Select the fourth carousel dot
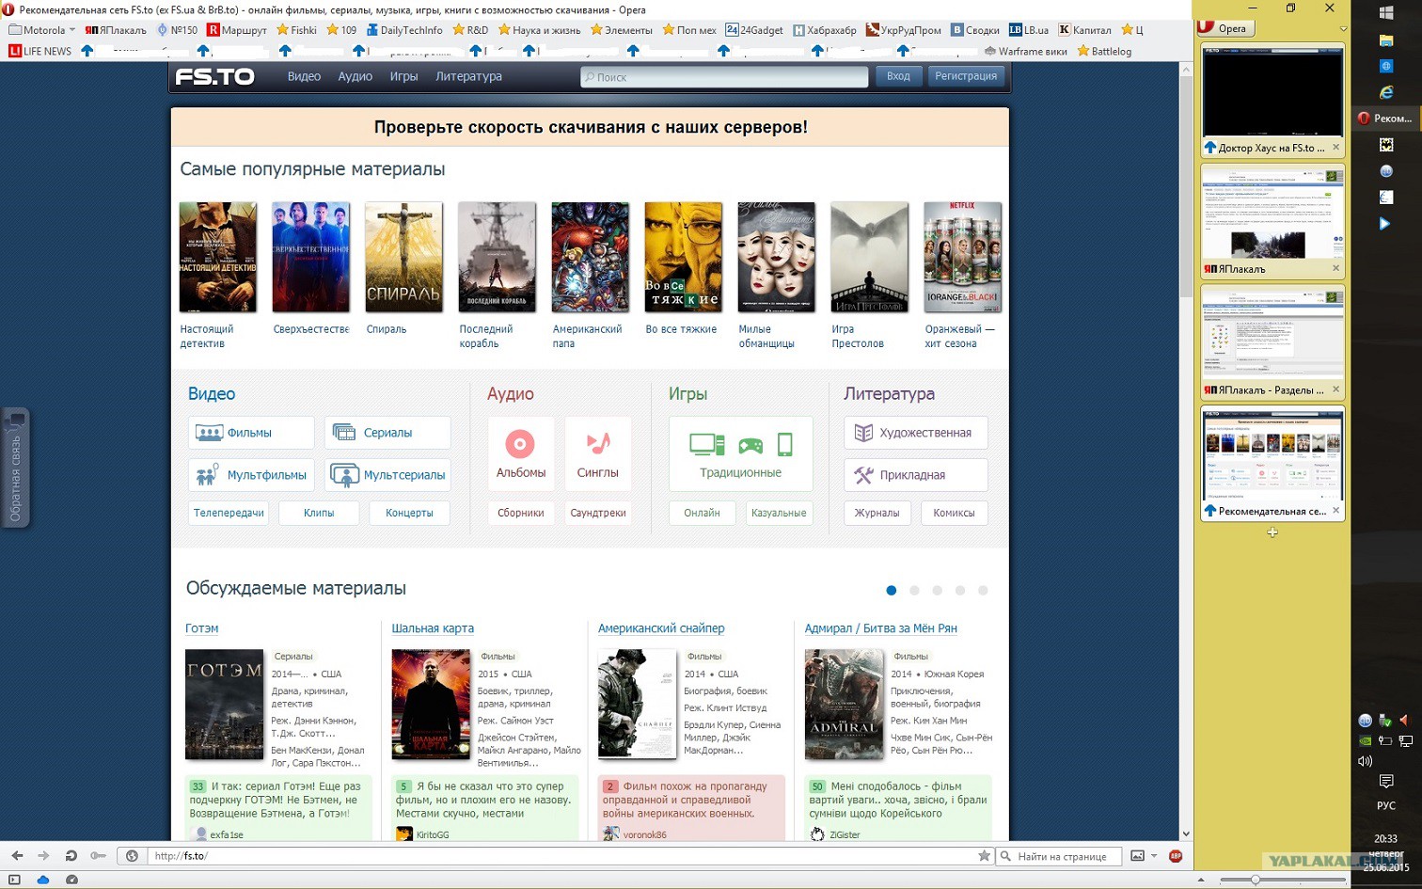This screenshot has height=889, width=1422. [960, 591]
